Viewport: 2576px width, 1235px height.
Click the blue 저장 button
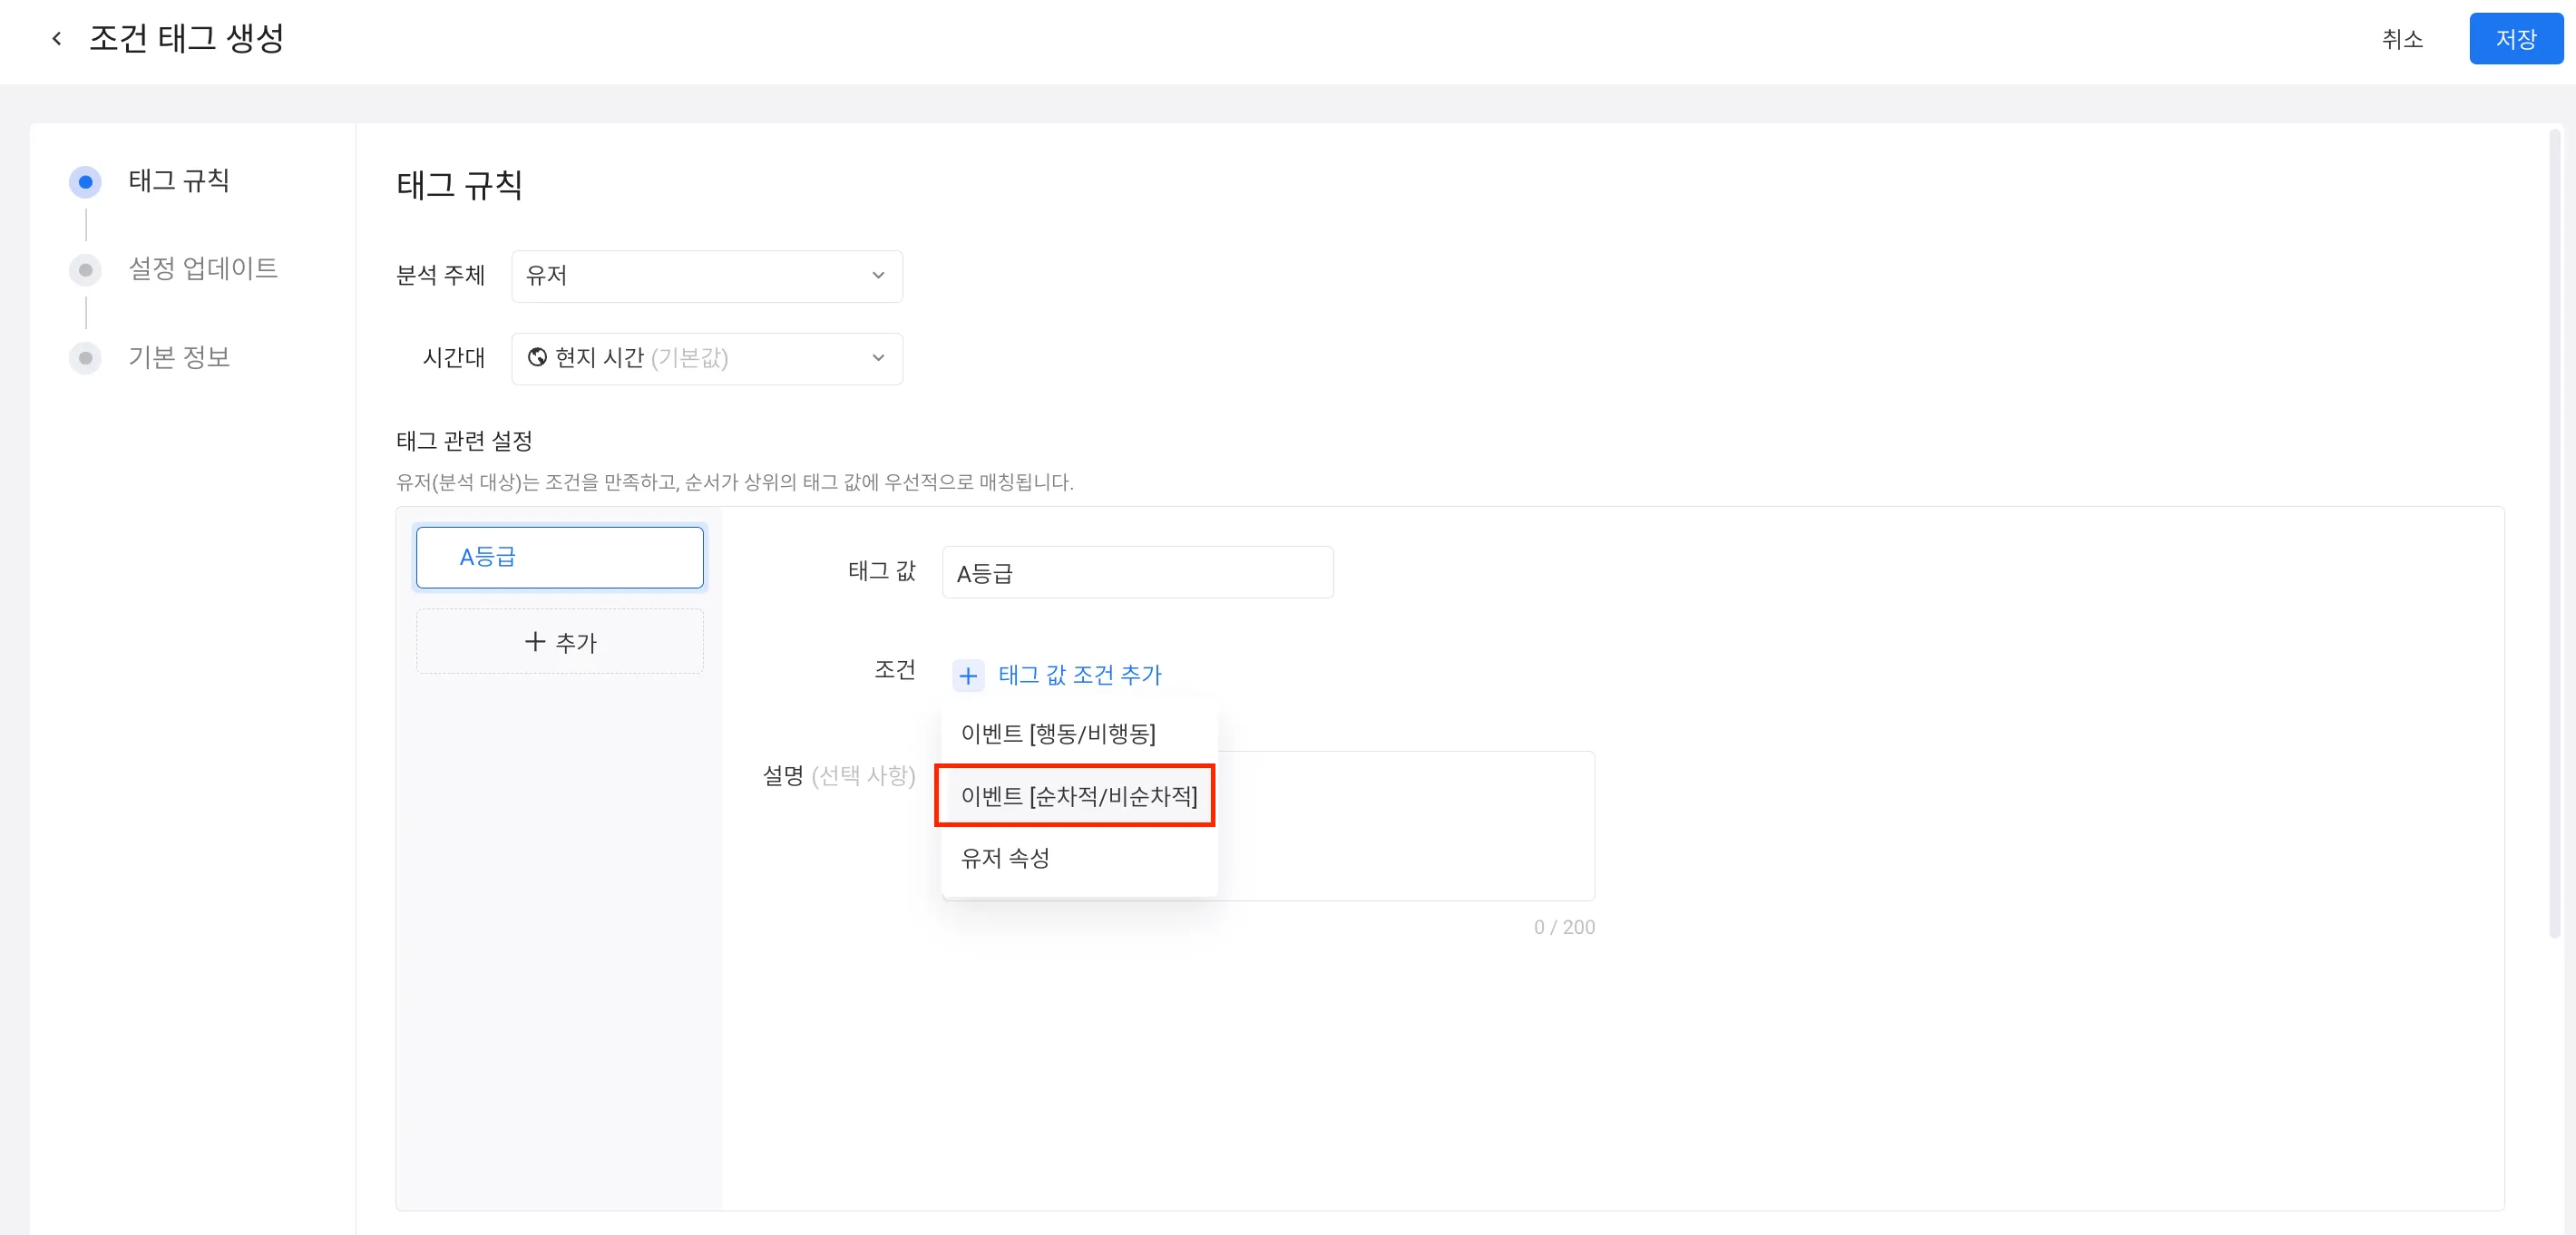coord(2515,39)
